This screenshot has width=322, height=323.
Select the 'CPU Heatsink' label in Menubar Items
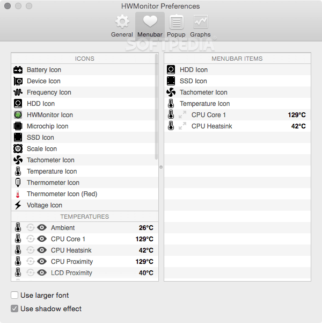click(x=212, y=126)
